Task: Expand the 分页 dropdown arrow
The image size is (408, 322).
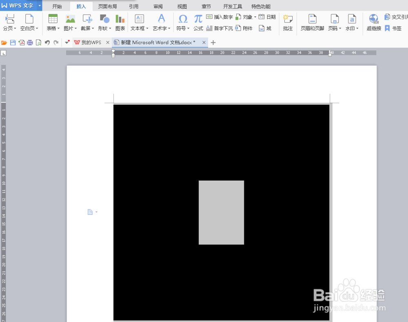Action: pos(15,28)
